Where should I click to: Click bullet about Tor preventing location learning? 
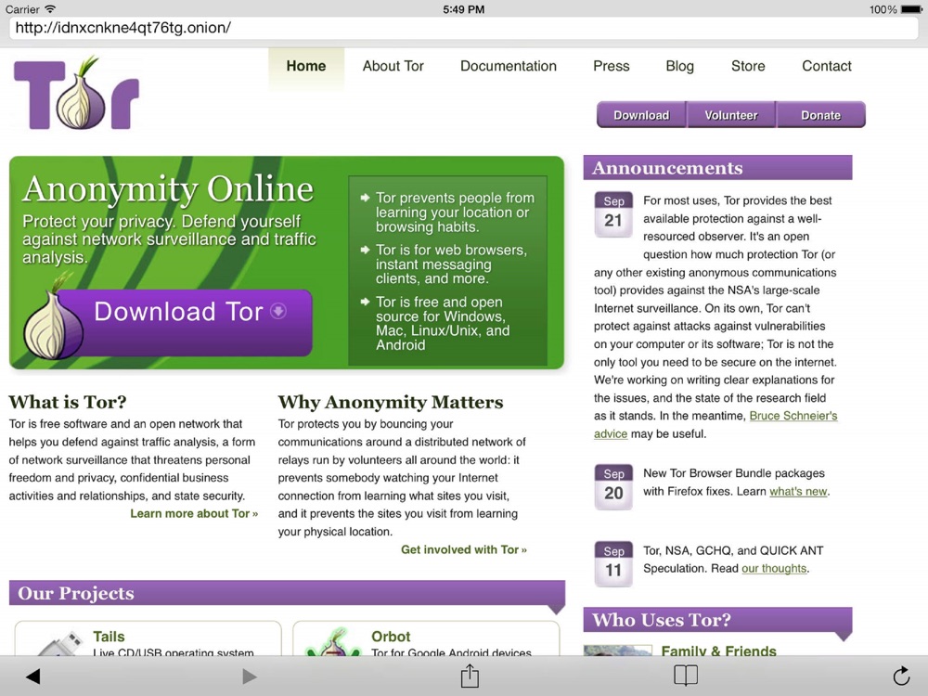455,213
